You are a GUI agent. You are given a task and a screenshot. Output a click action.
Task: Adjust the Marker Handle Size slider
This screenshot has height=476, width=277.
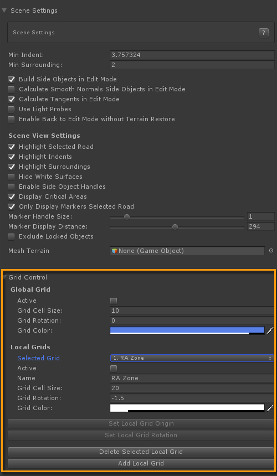click(x=177, y=217)
